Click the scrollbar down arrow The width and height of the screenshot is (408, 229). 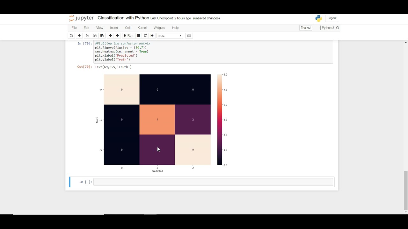pos(405,212)
